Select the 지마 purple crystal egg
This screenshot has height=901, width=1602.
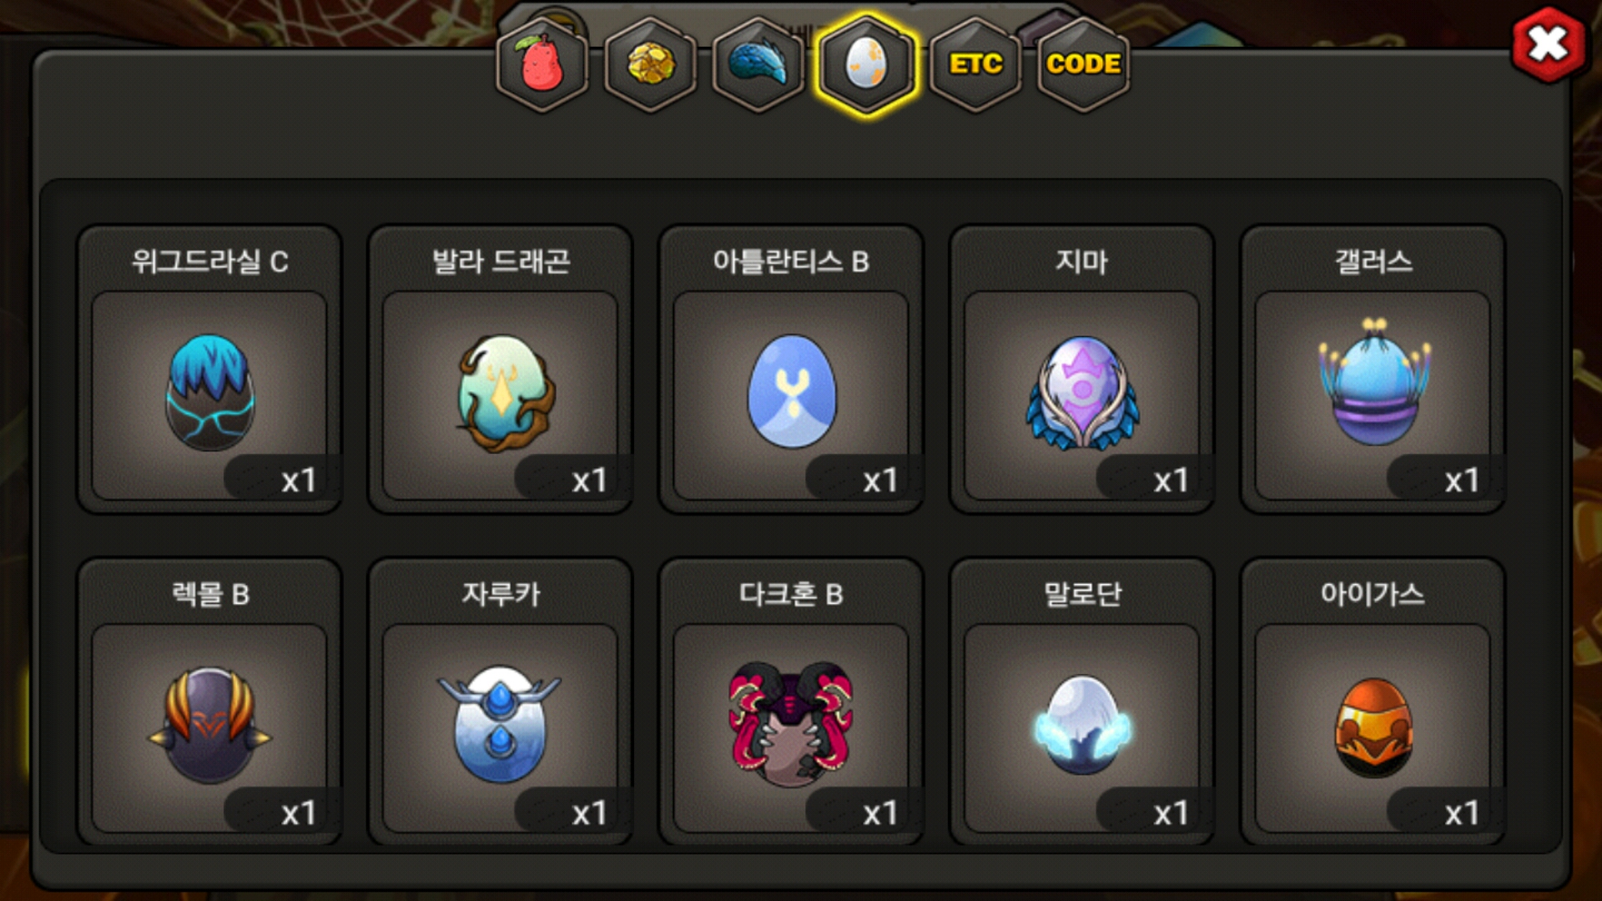click(x=1082, y=393)
